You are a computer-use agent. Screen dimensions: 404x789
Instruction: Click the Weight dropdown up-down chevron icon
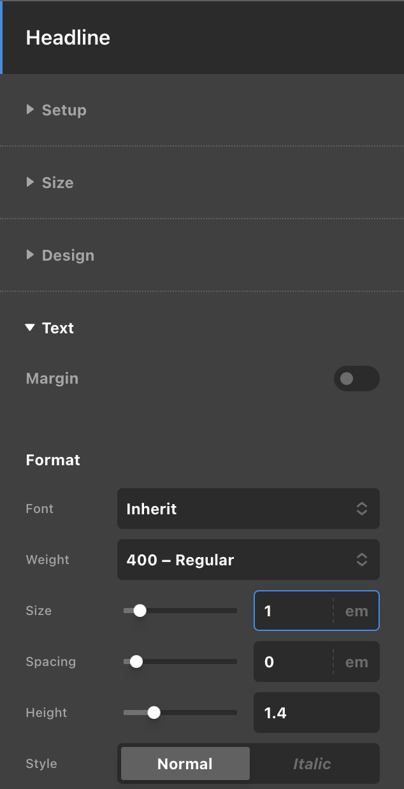pos(361,560)
